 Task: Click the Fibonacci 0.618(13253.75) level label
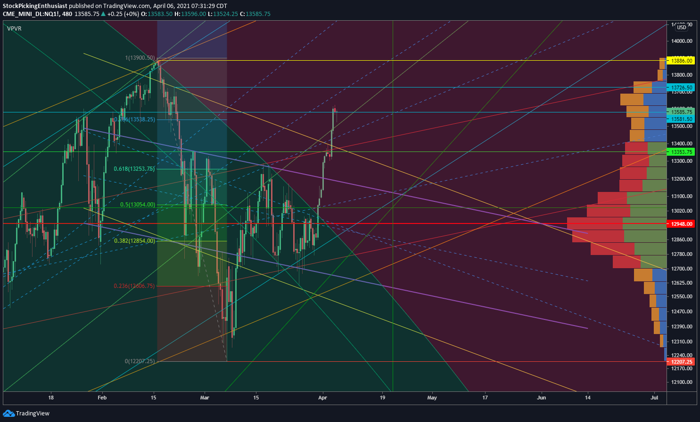[134, 169]
